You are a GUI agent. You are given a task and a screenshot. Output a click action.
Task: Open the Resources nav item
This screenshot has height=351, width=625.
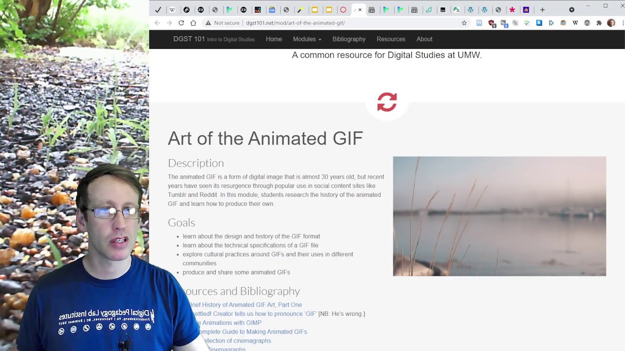(x=391, y=39)
